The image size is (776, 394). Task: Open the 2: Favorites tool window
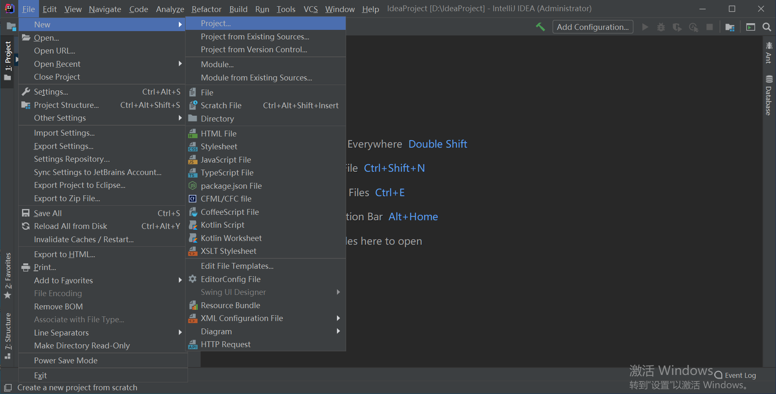(x=8, y=276)
